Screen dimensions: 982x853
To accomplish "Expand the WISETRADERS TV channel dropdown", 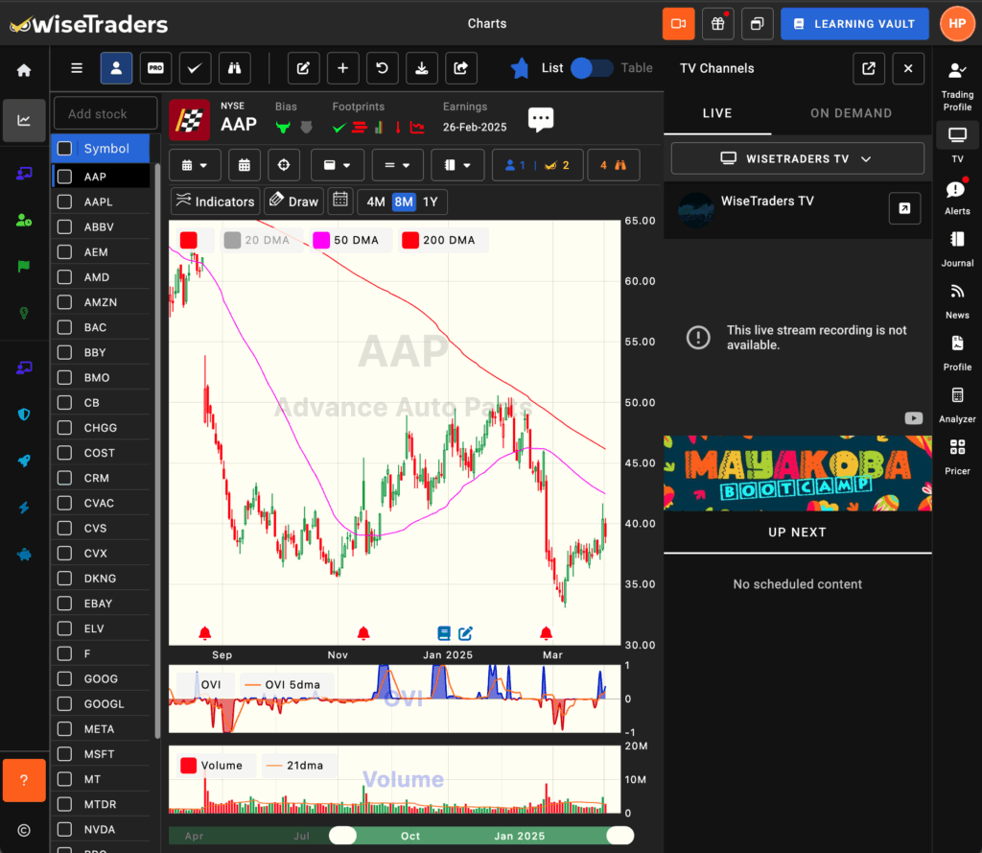I will coord(797,158).
